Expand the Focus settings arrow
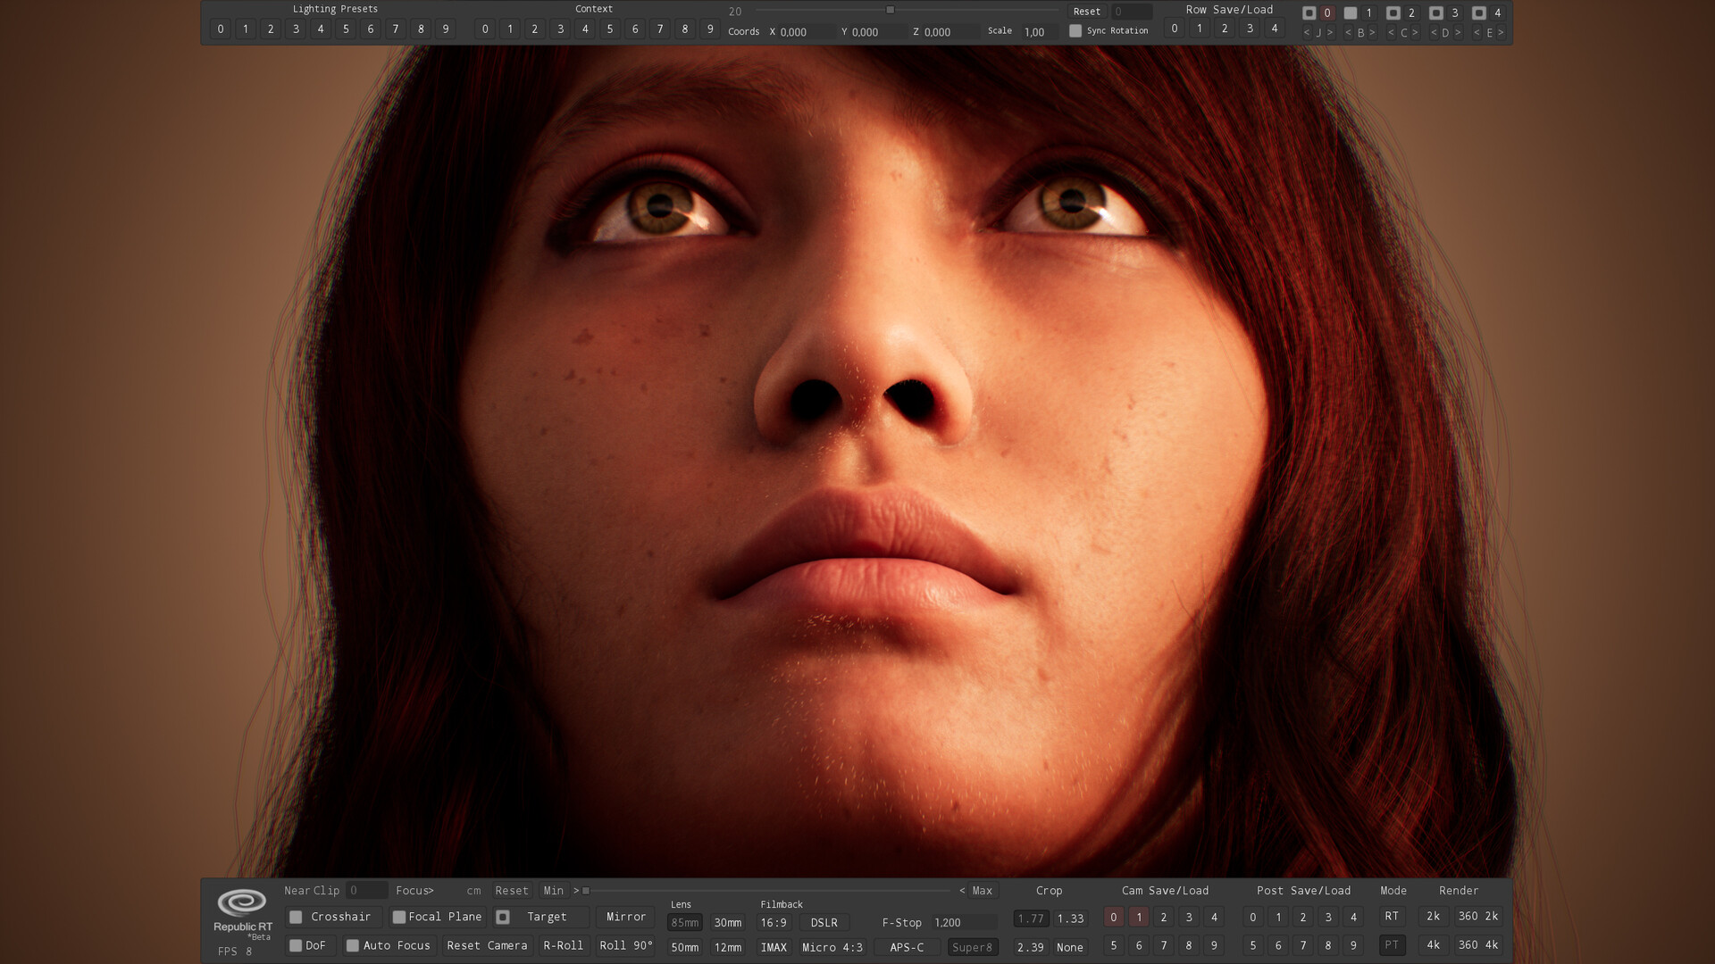 [x=431, y=890]
